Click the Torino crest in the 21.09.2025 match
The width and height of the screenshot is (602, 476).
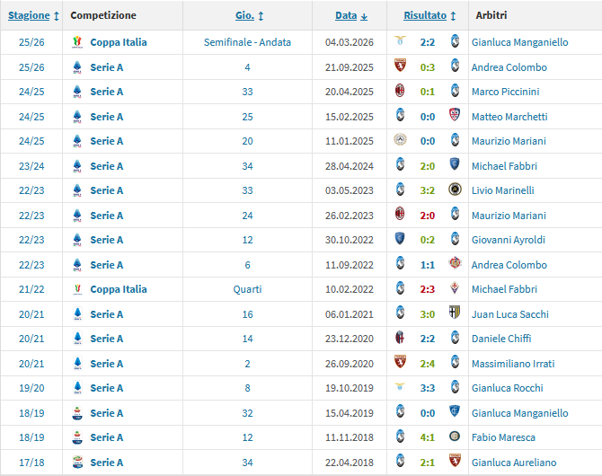400,66
